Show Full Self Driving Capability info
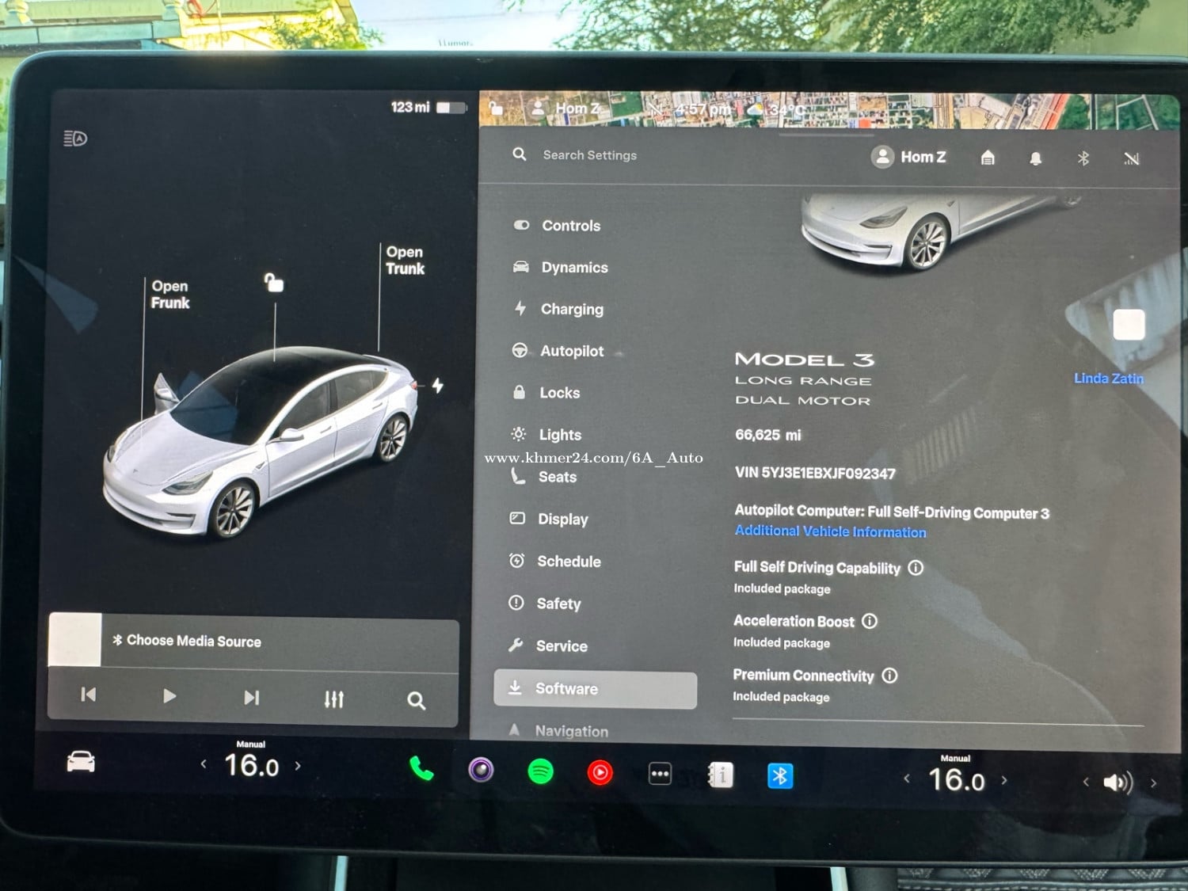The height and width of the screenshot is (891, 1188). coord(916,568)
